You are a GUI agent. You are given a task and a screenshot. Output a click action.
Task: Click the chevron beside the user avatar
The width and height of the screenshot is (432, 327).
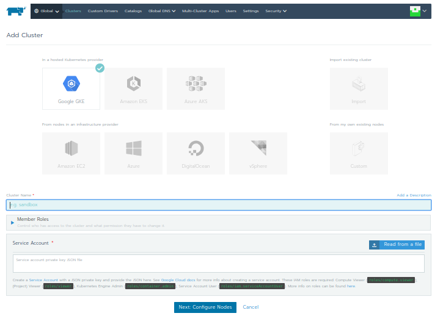click(x=425, y=11)
